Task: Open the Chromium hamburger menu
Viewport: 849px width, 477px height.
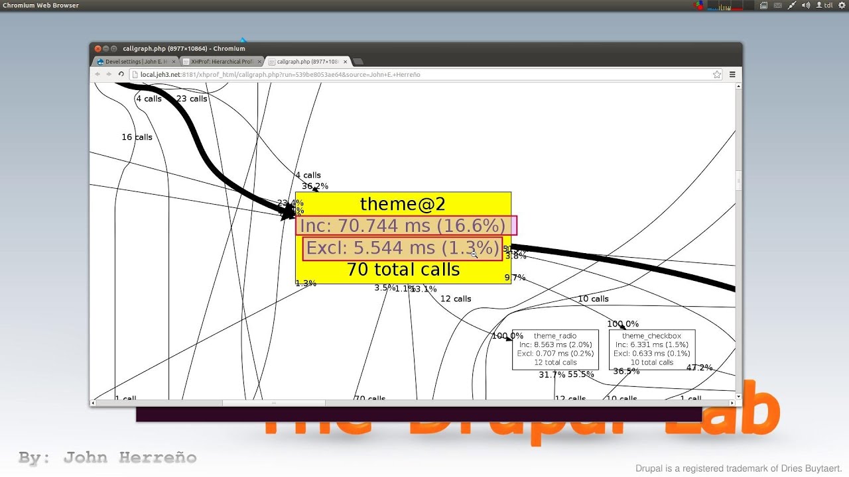Action: [x=732, y=74]
